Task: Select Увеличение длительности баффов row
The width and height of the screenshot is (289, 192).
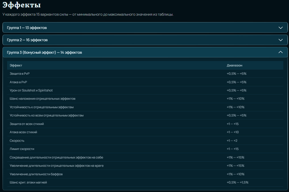Action: pyautogui.click(x=145, y=174)
